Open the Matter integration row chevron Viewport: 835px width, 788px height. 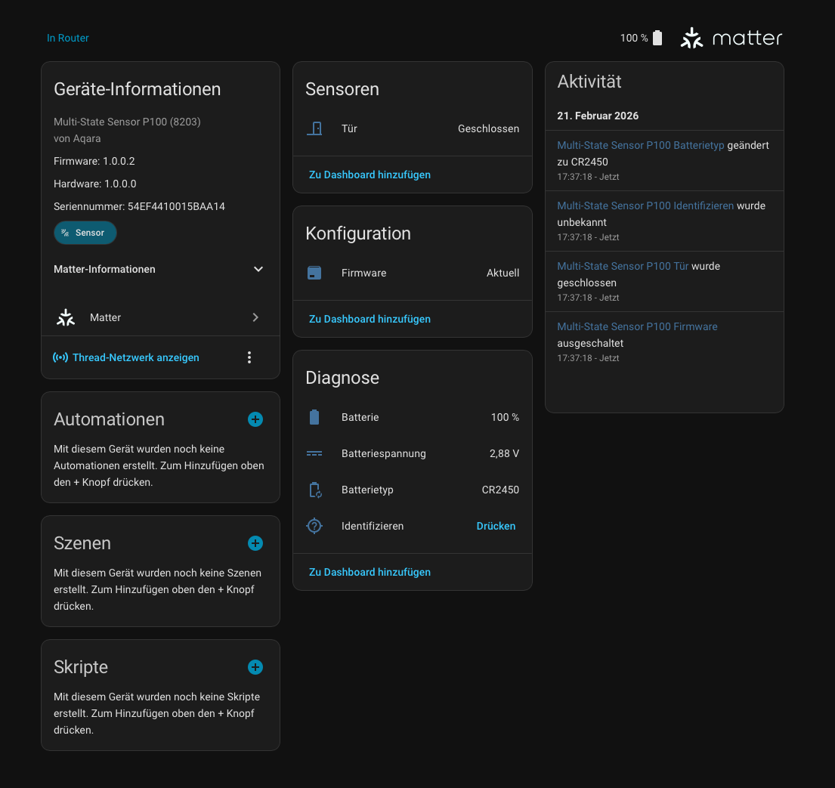coord(255,317)
